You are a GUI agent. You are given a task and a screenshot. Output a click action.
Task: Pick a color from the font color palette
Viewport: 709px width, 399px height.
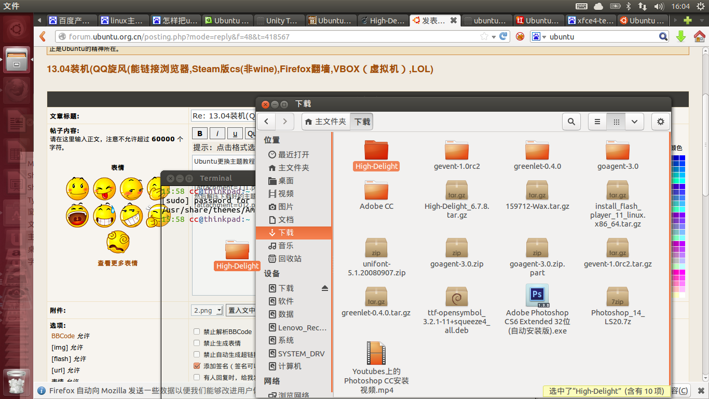[678, 226]
